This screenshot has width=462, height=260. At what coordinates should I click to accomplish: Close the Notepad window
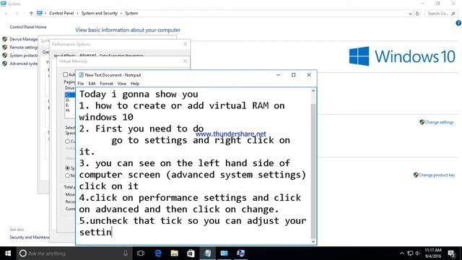[309, 75]
